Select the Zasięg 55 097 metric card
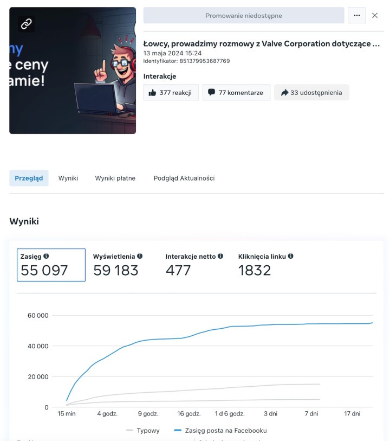 (x=51, y=265)
